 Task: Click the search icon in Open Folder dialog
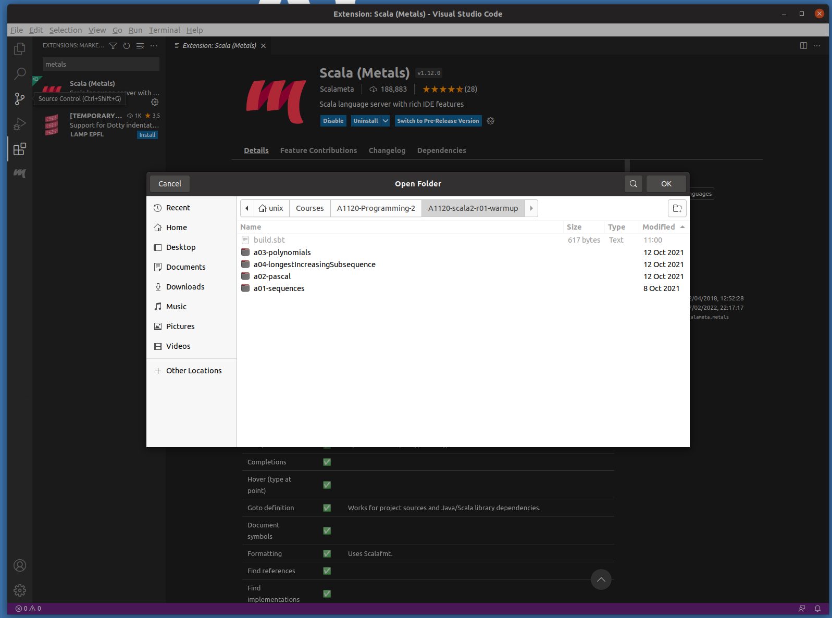click(x=633, y=184)
